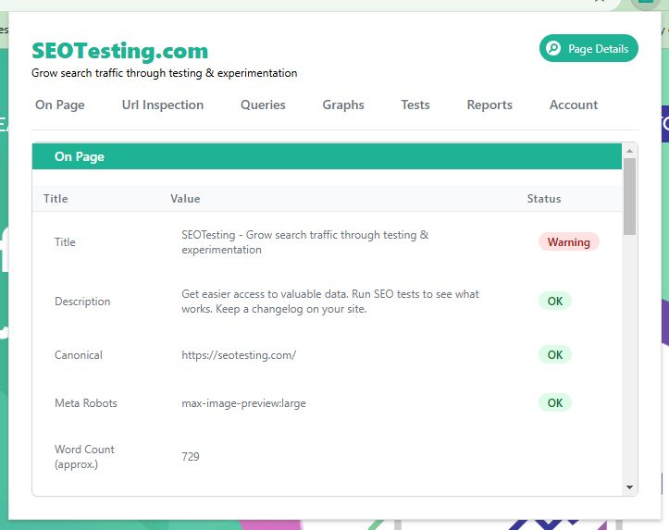Screen dimensions: 669x530
Task: Click the Warning status badge for Title
Action: click(569, 241)
